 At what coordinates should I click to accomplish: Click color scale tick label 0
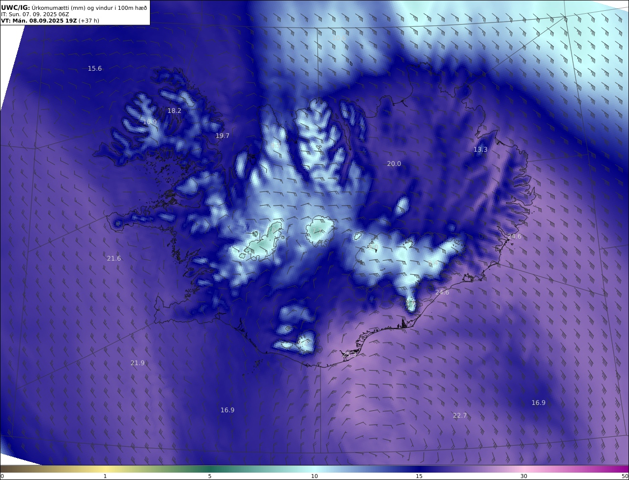point(2,477)
